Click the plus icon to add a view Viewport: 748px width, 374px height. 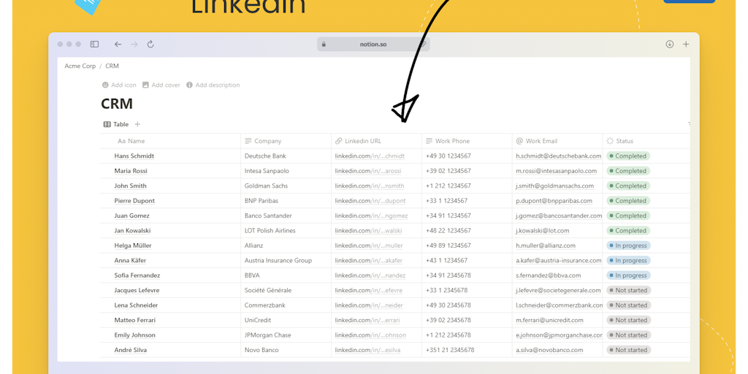point(137,125)
